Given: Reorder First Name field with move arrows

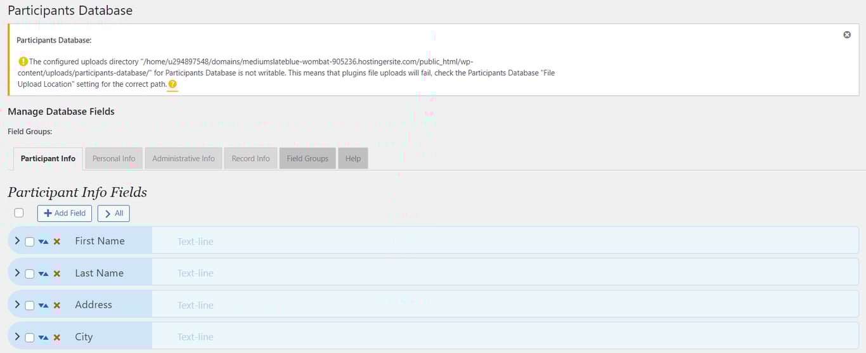Looking at the screenshot, I should 43,241.
